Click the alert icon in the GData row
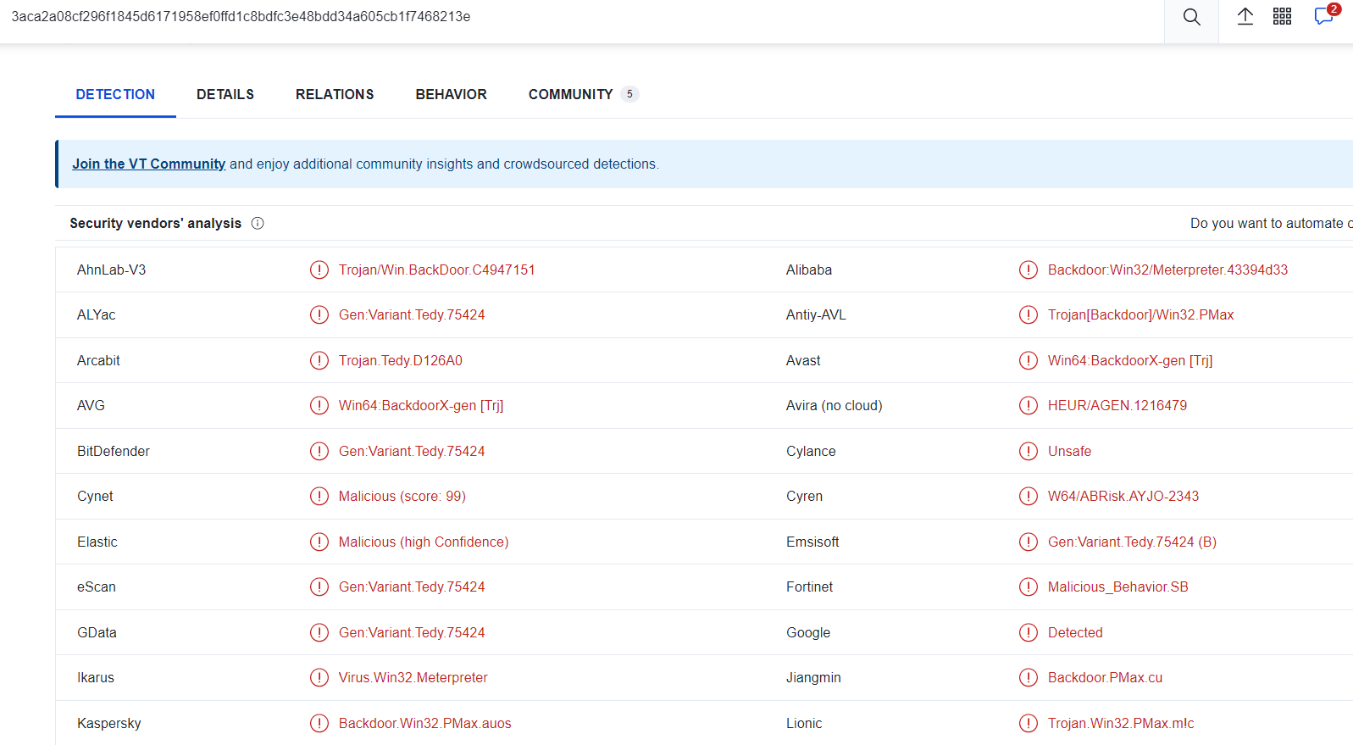 tap(319, 632)
